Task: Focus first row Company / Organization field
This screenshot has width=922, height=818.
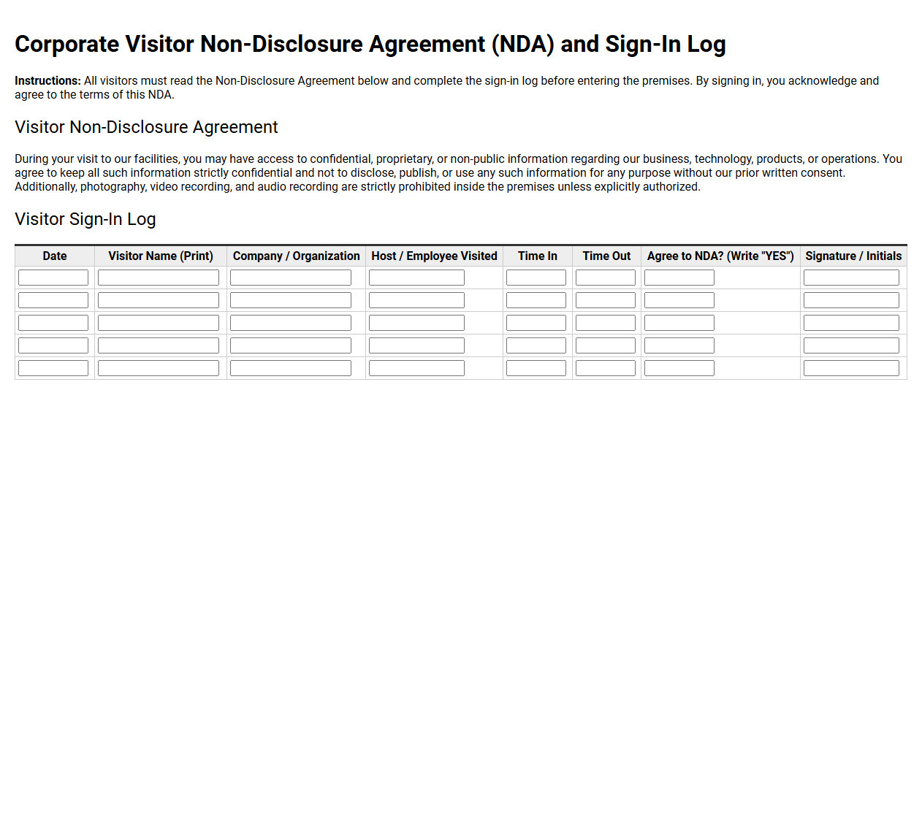Action: click(291, 278)
